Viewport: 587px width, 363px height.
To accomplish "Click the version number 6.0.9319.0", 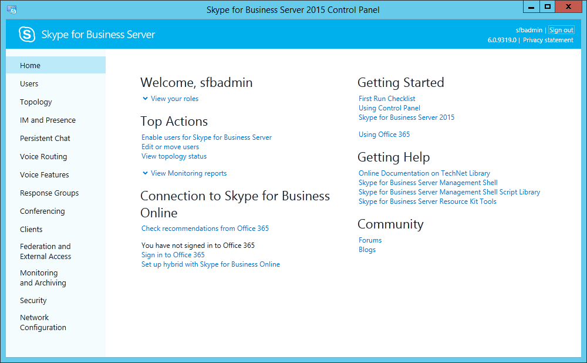I will click(x=502, y=40).
